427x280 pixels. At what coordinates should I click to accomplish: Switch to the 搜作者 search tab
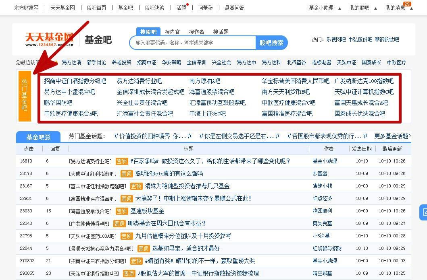point(197,32)
